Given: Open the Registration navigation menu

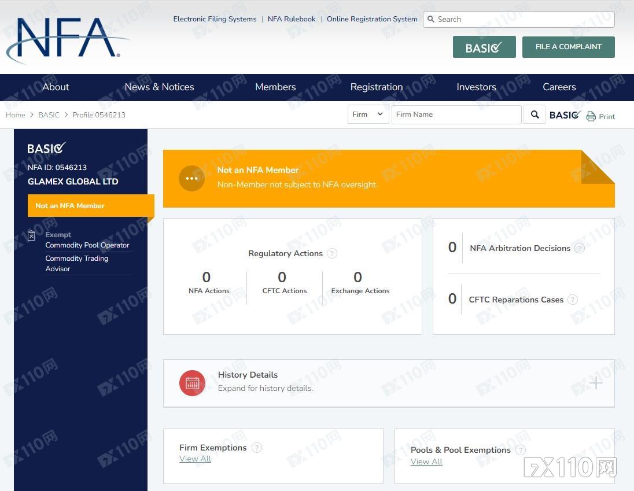Looking at the screenshot, I should pyautogui.click(x=377, y=87).
